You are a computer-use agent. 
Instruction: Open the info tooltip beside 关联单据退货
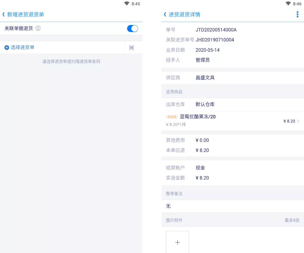tap(38, 28)
